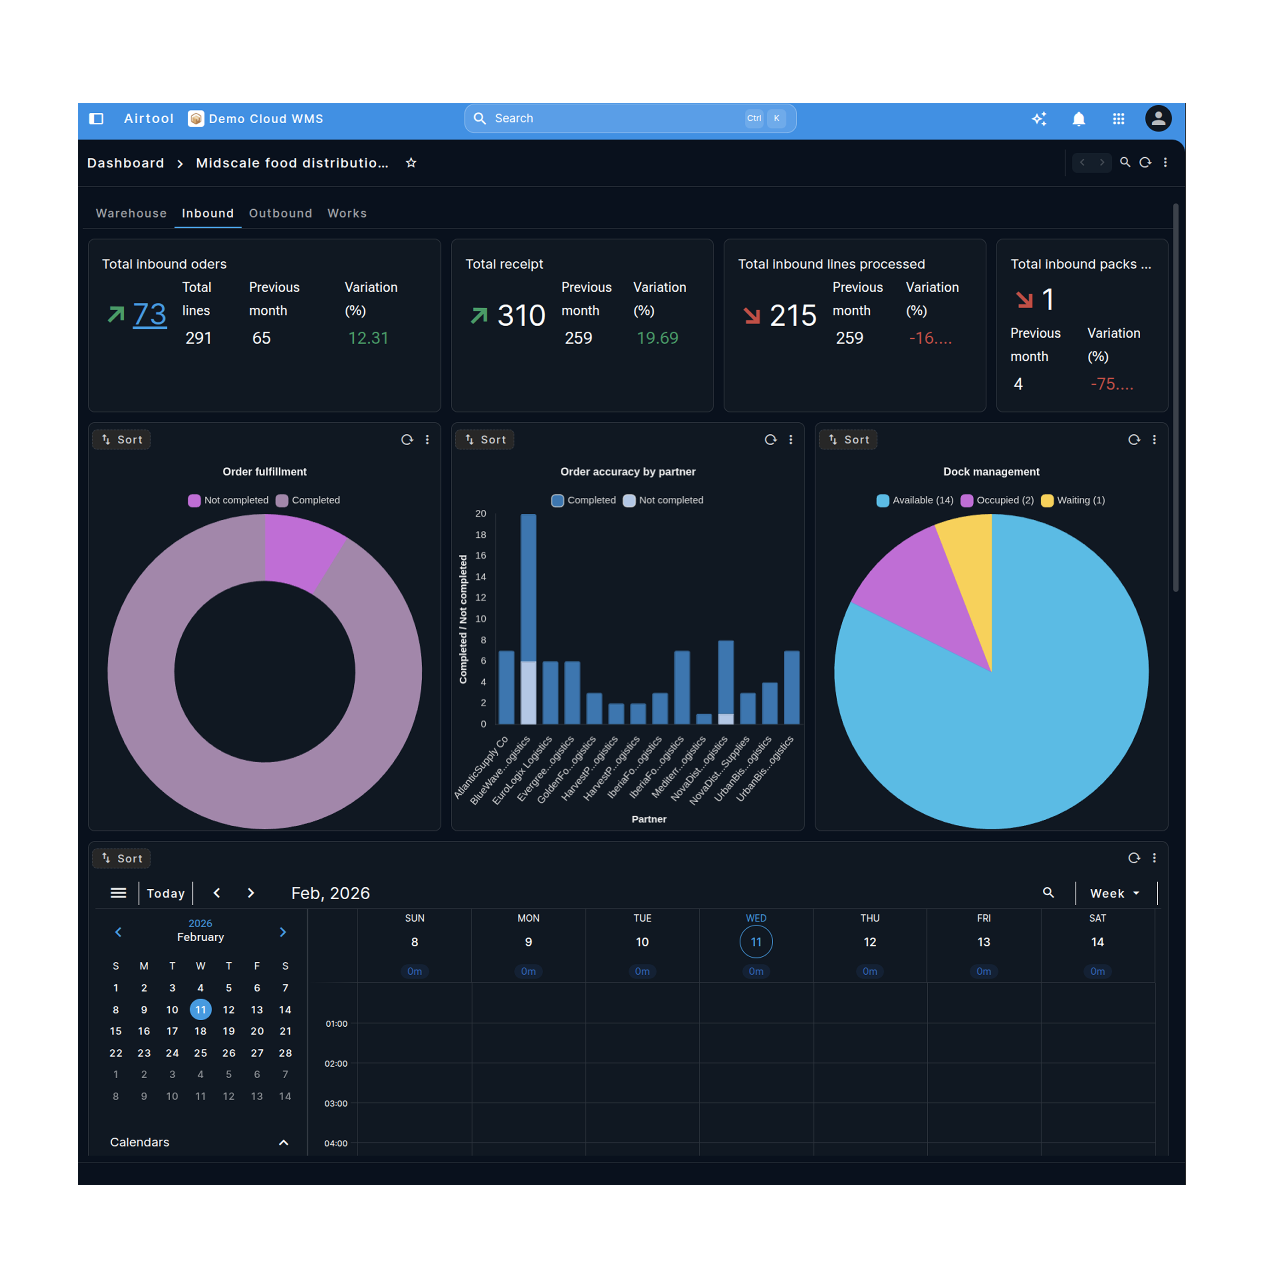Screen dimensions: 1264x1288
Task: Open the Week view dropdown
Action: click(1115, 894)
